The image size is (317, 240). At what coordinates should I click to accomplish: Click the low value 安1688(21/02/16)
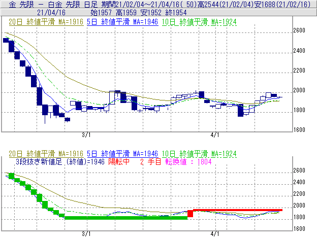pyautogui.click(x=282, y=4)
